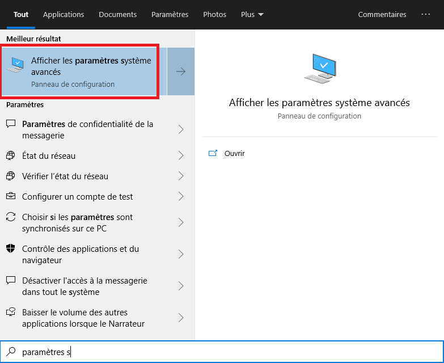Click the sync icon for paramètres synchronisés

tap(11, 217)
